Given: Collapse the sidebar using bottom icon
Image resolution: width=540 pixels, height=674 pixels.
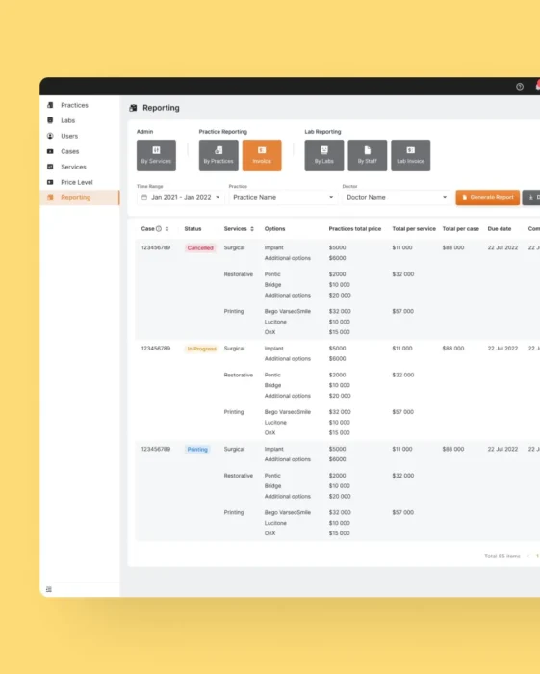Looking at the screenshot, I should coord(49,589).
